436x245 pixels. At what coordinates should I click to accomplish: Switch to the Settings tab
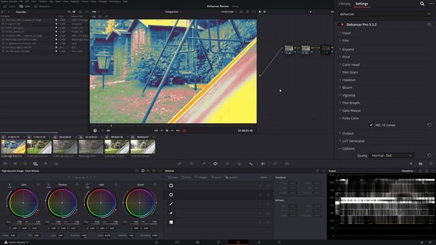[362, 3]
